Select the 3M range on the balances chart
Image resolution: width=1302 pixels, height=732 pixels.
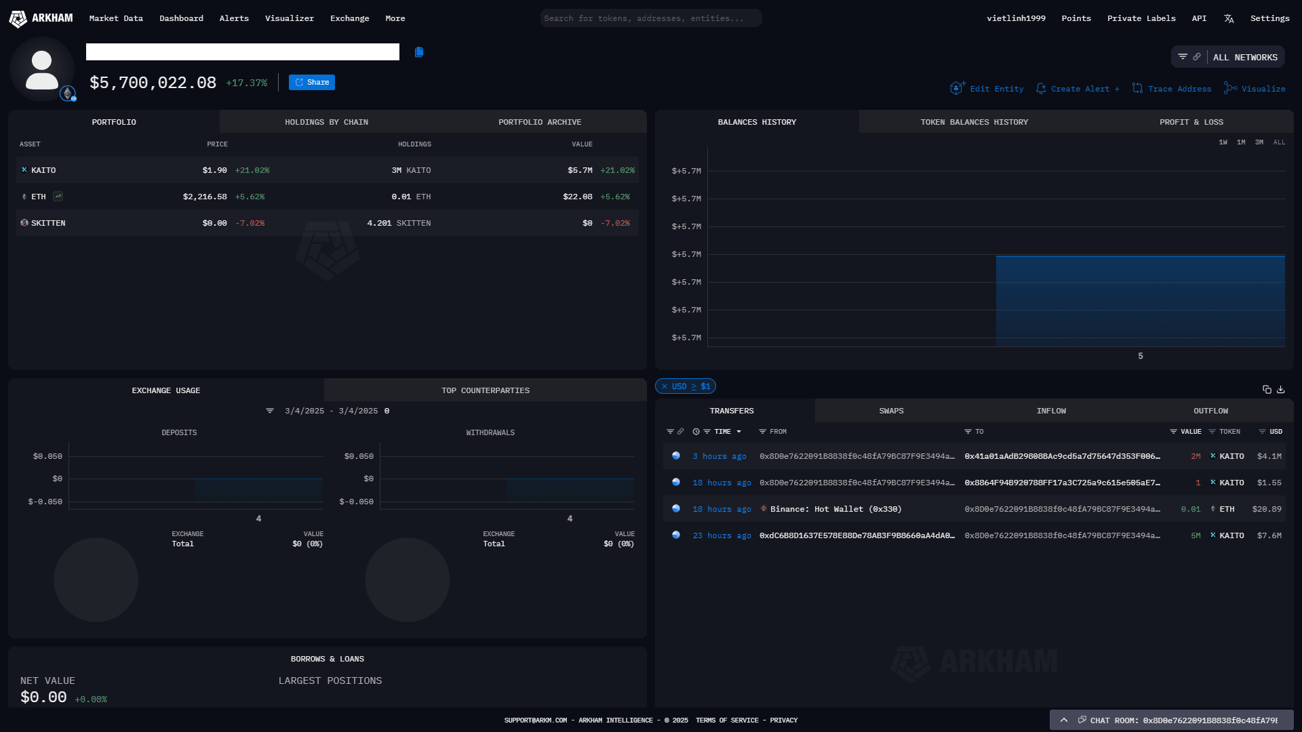click(x=1259, y=142)
